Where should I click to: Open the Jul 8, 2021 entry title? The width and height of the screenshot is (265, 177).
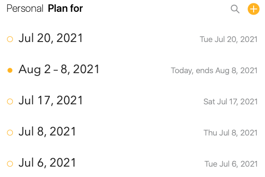pyautogui.click(x=47, y=131)
